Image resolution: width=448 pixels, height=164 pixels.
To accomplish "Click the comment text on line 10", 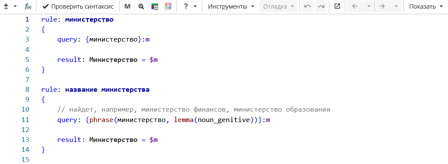I will point(194,110).
